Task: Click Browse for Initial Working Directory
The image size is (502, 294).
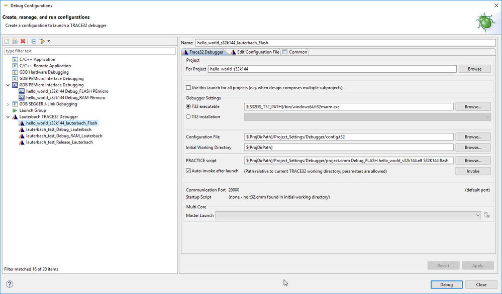Action: (473, 148)
